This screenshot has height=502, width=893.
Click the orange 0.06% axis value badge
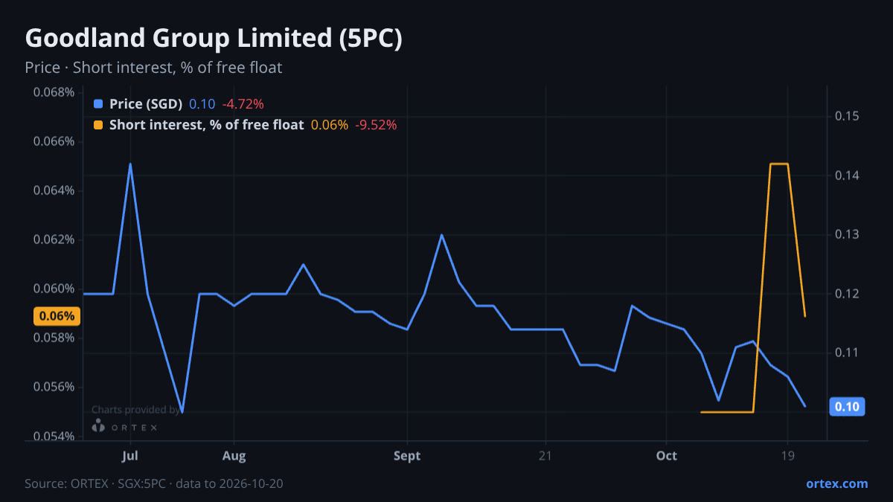(x=57, y=316)
